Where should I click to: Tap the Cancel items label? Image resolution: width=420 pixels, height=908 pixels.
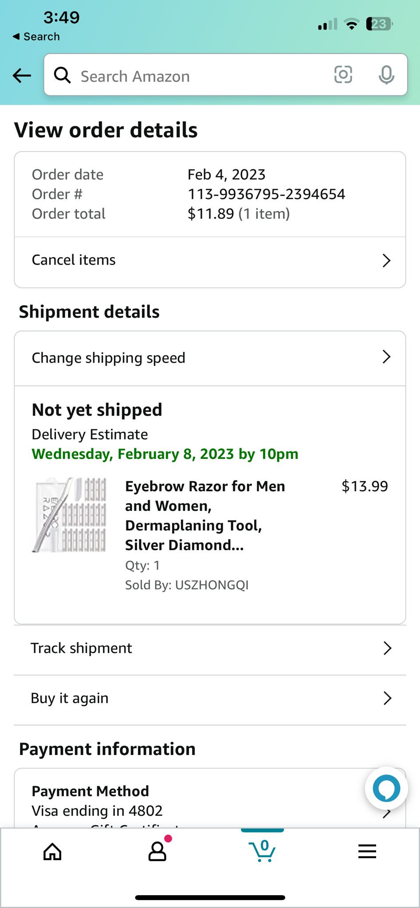pyautogui.click(x=74, y=260)
